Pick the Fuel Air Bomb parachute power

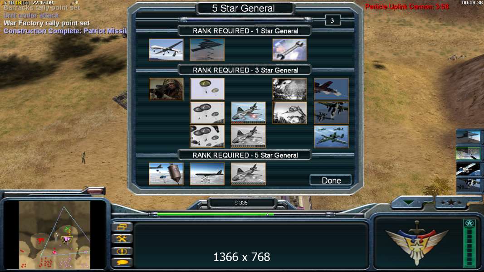(x=166, y=174)
